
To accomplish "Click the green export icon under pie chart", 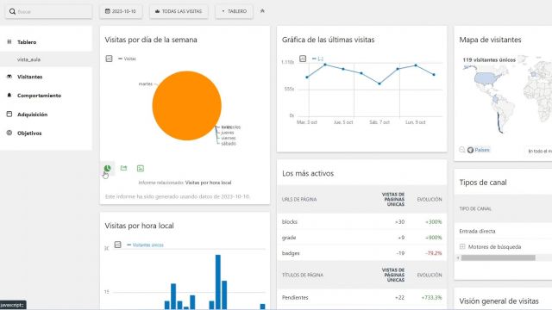I will tap(123, 169).
